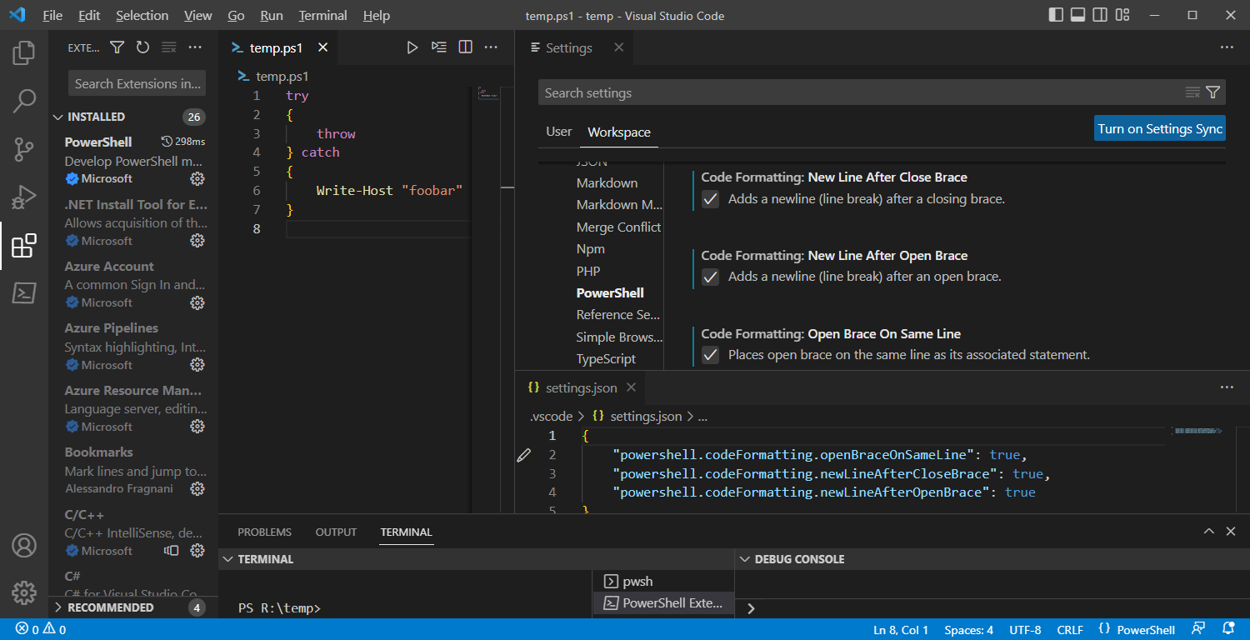Uncheck New Line After Close Brace
Viewport: 1250px width, 640px height.
tap(710, 198)
